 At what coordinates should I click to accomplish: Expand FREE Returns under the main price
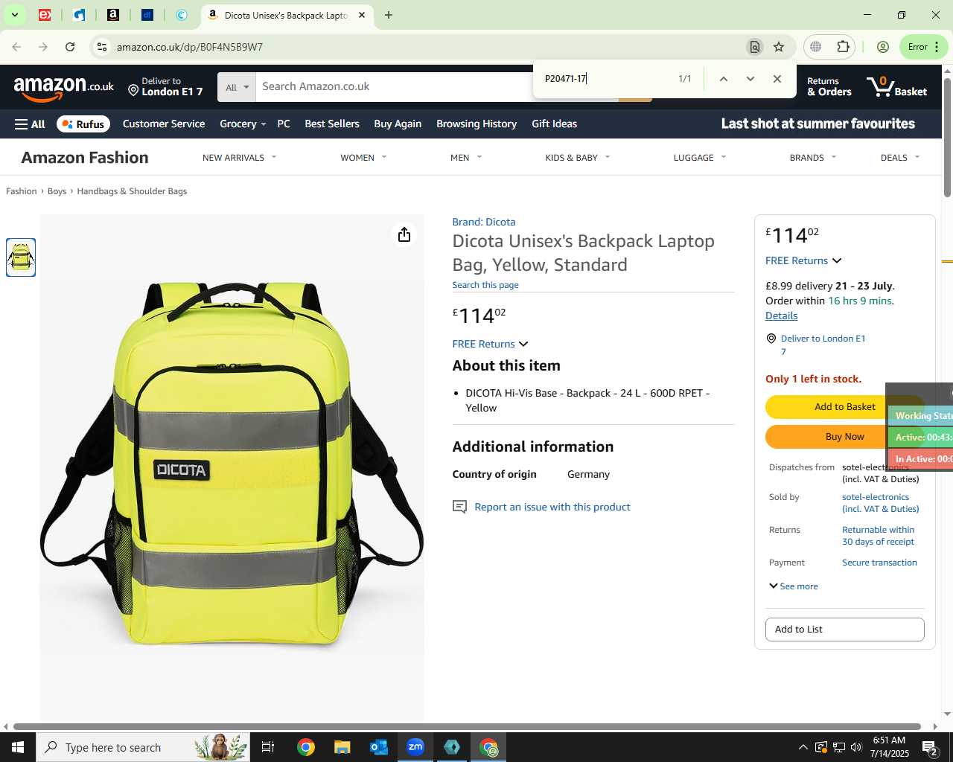tap(490, 344)
